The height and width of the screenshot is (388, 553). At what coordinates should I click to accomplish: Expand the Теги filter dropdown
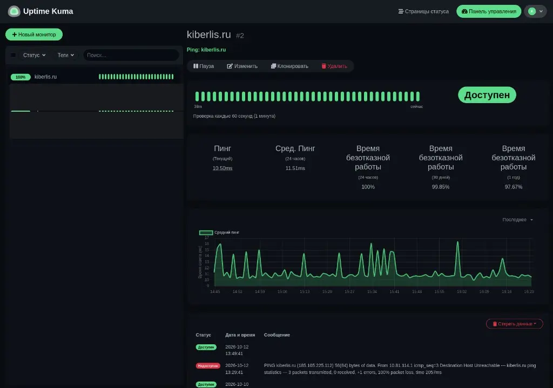point(65,55)
